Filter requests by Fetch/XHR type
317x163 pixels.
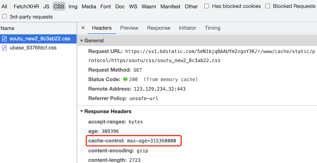(x=26, y=6)
